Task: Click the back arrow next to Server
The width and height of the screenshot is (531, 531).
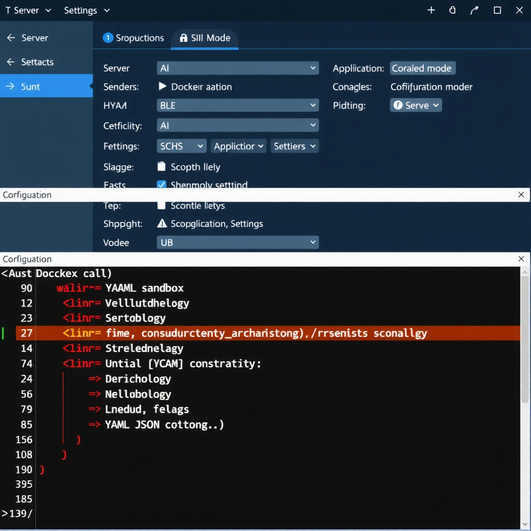Action: [10, 38]
